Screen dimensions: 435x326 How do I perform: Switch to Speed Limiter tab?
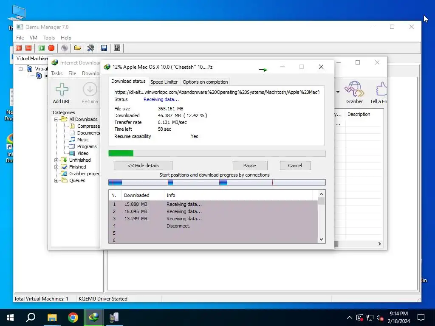pos(164,82)
